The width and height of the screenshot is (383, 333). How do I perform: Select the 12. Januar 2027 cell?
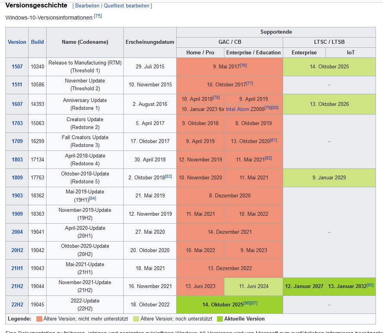pos(304,286)
